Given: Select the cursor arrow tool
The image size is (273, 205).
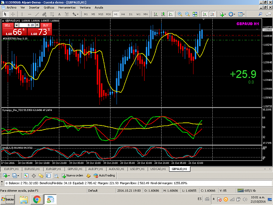Looking at the screenshot, I should (x=5, y=14).
